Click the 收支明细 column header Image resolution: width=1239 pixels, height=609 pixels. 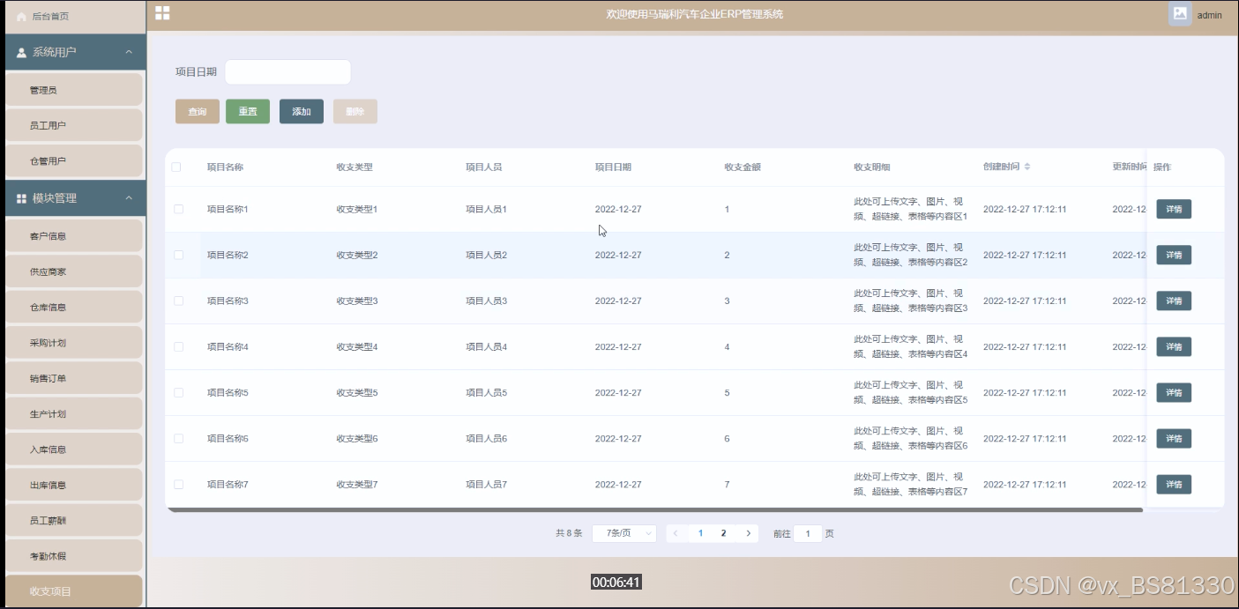click(872, 167)
